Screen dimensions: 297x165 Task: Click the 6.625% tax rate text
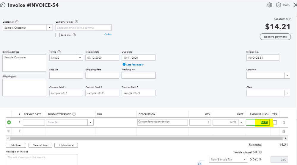click(x=255, y=159)
